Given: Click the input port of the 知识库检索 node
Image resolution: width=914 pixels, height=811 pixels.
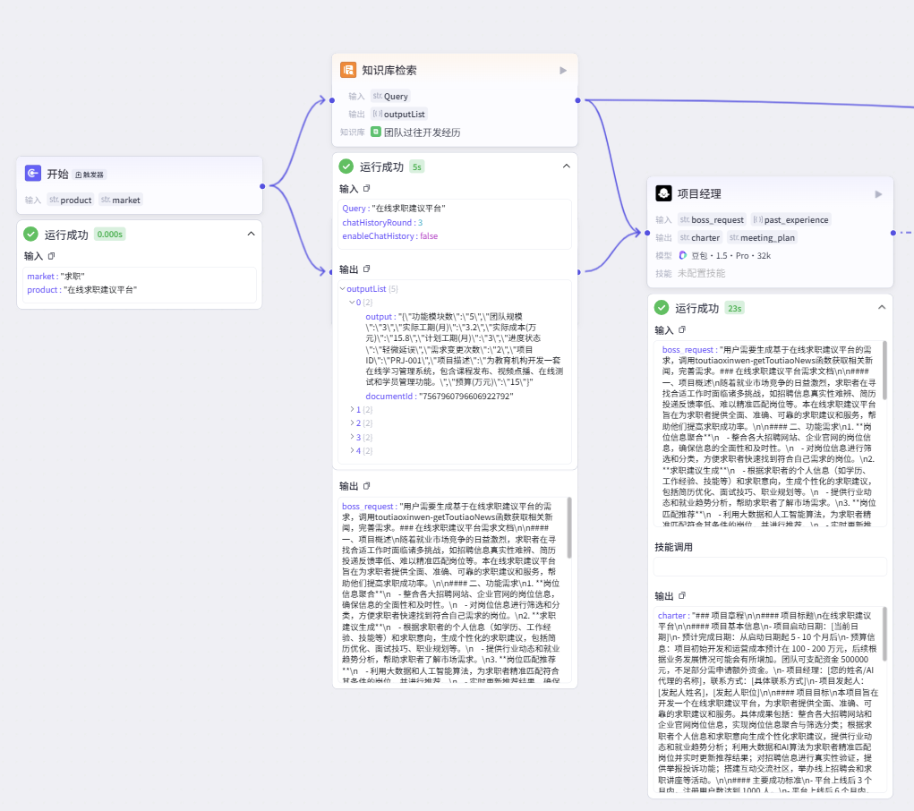Looking at the screenshot, I should click(332, 100).
